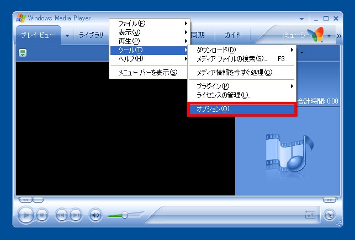
Task: Click the 合計時間: 0:00 label
Action: 318,101
